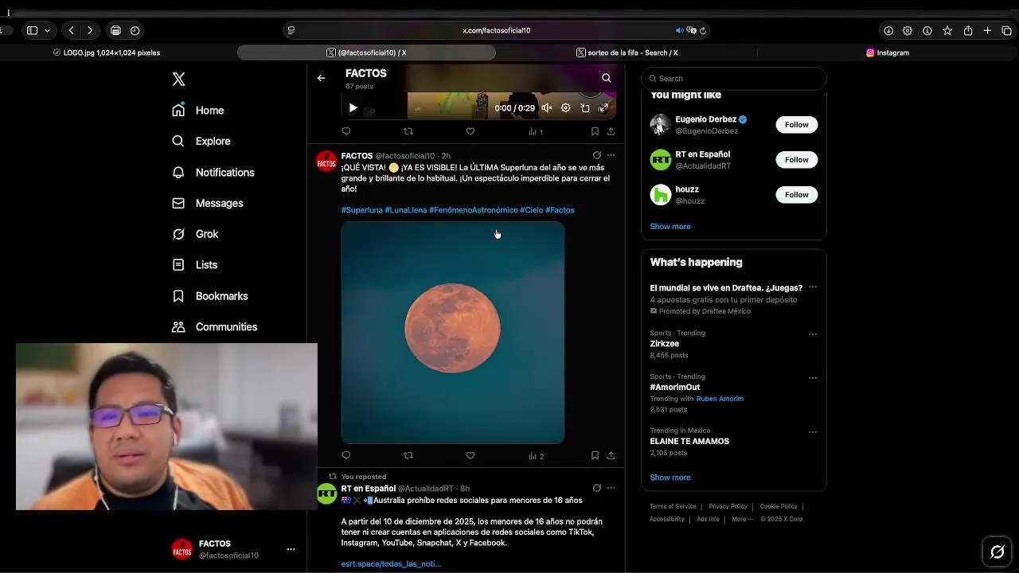This screenshot has width=1019, height=573.
Task: Go to Home in the sidebar
Action: (198, 111)
